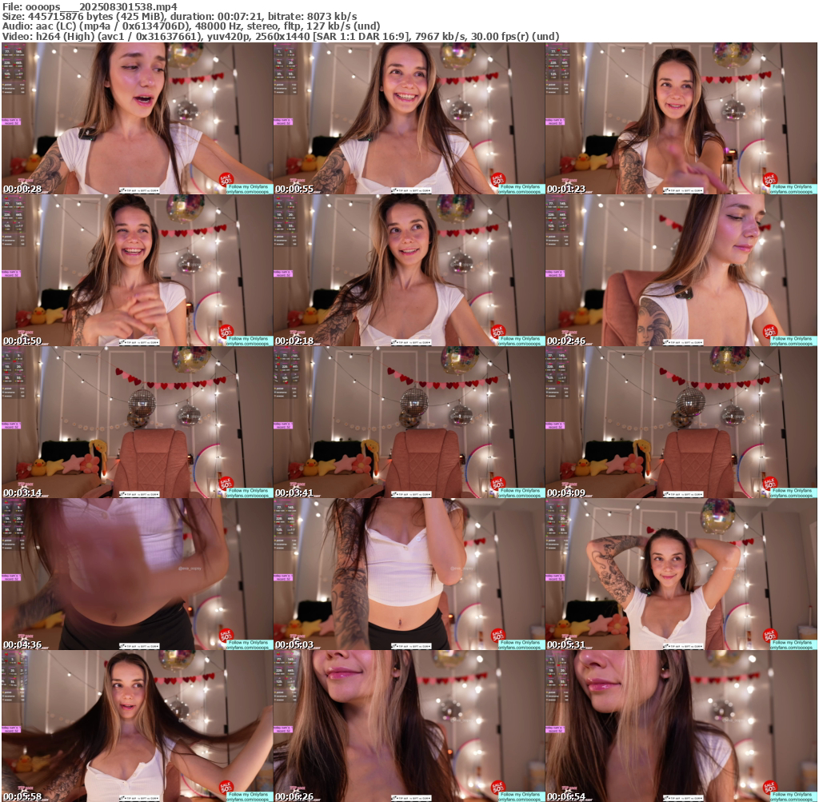Click the SALE 50% badge in the 00:03:41 frame
The image size is (819, 802).
pyautogui.click(x=497, y=484)
